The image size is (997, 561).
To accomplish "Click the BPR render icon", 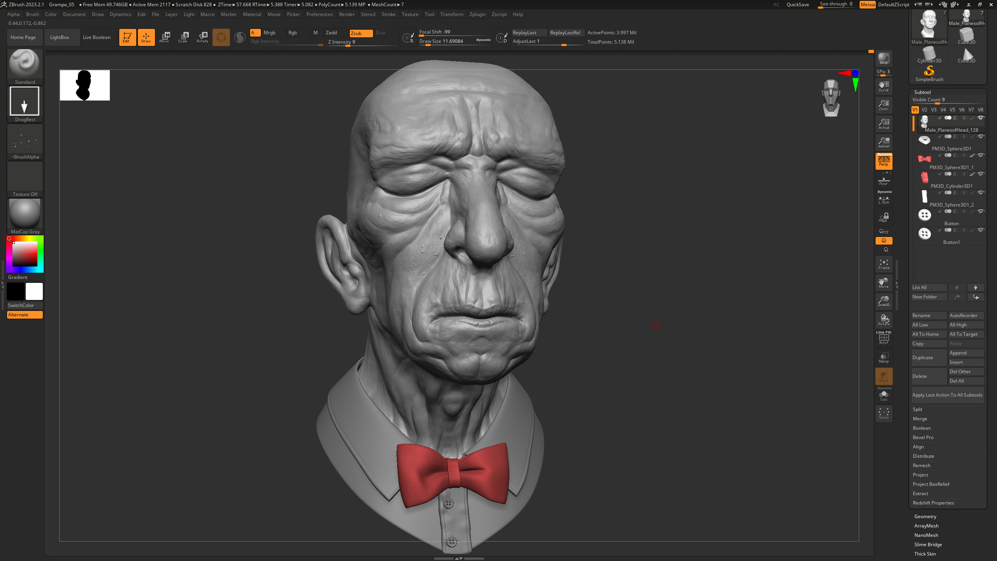I will (884, 59).
